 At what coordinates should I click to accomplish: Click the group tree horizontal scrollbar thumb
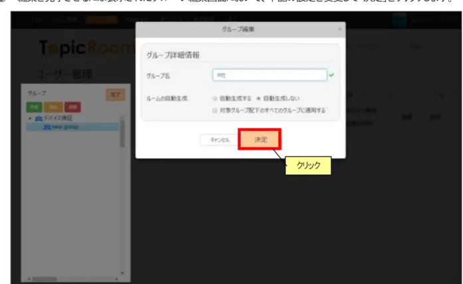coord(45,279)
